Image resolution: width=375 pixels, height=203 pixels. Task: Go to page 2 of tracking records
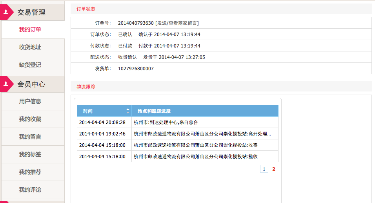pyautogui.click(x=273, y=169)
